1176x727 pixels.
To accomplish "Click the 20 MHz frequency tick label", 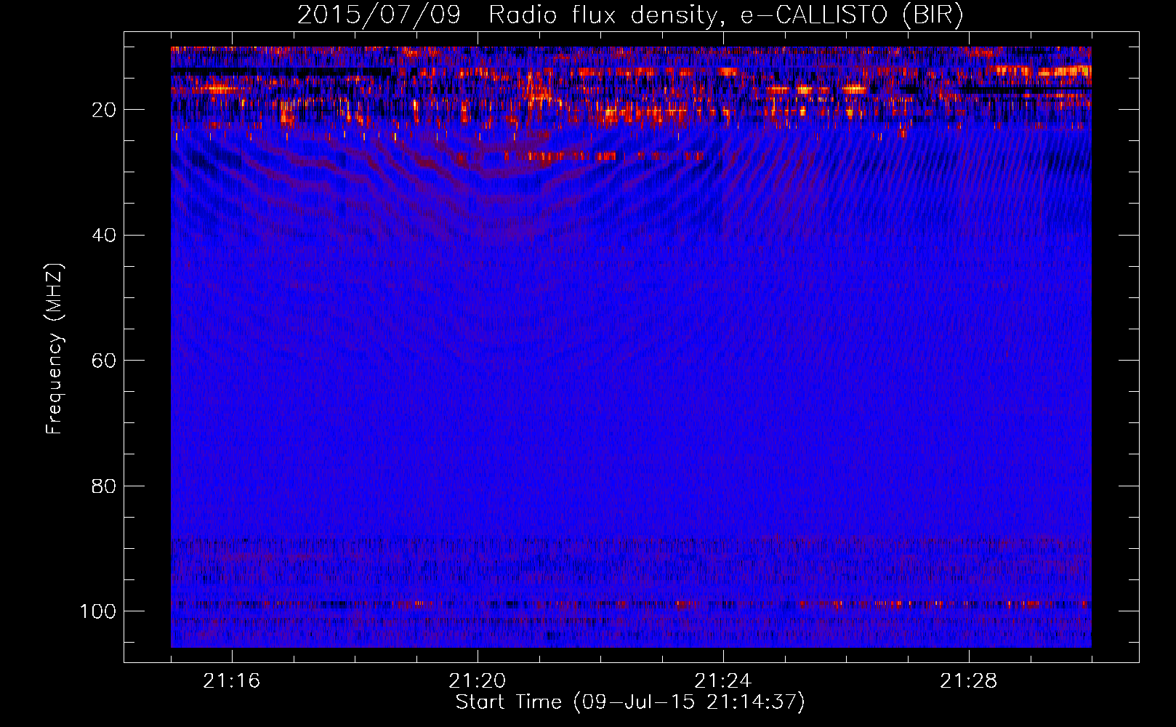I will (103, 110).
